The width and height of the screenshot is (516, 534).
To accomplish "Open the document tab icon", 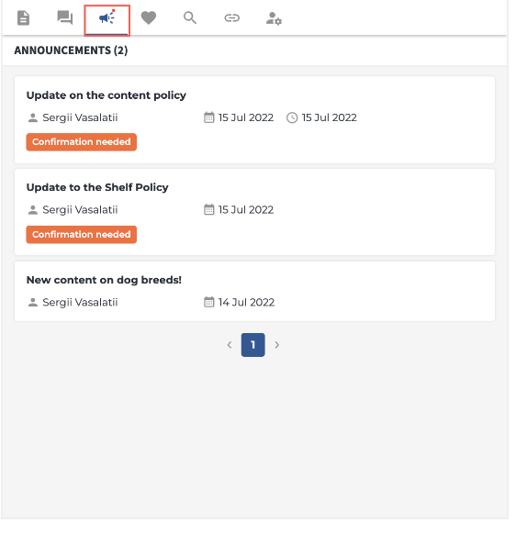I will tap(23, 17).
